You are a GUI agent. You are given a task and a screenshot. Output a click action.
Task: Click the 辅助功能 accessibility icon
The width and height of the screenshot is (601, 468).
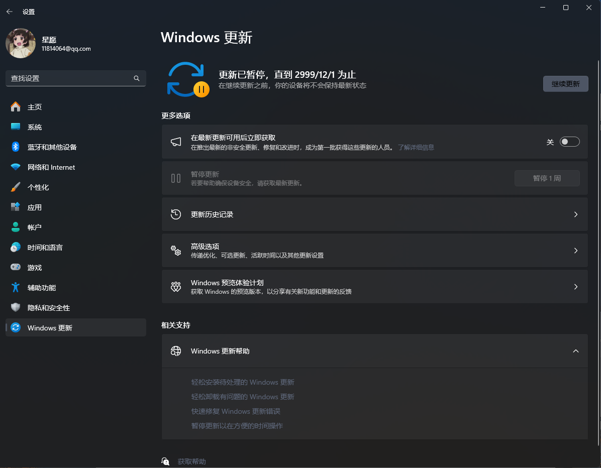click(x=16, y=287)
